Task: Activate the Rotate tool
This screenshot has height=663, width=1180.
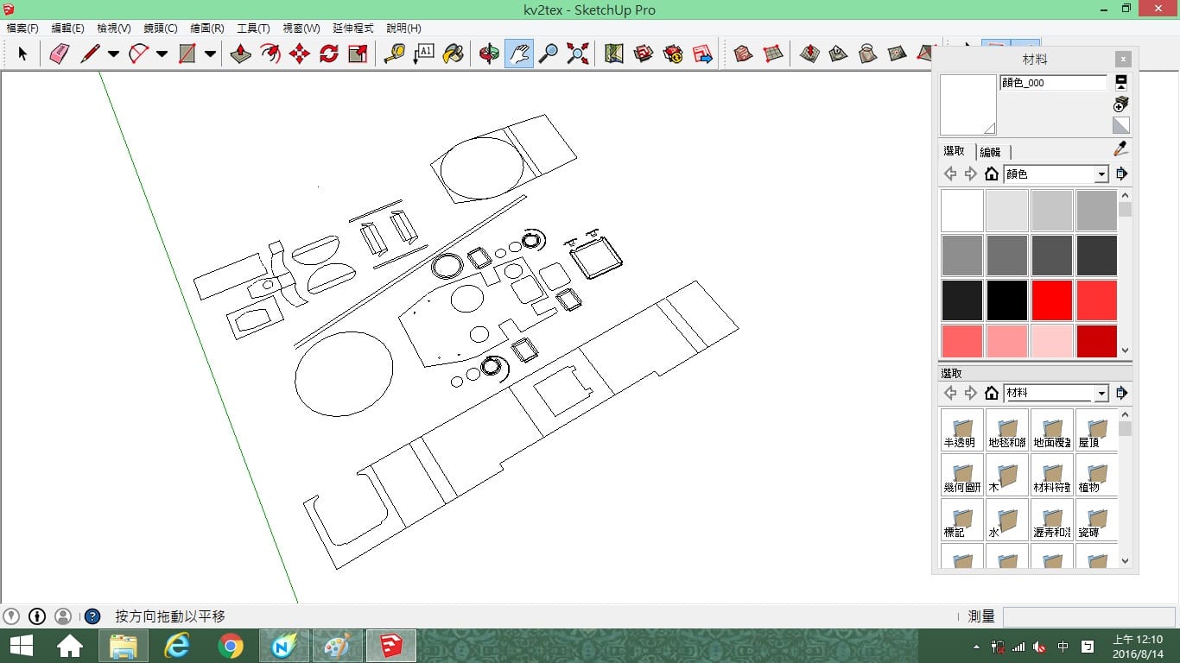Action: (x=329, y=54)
